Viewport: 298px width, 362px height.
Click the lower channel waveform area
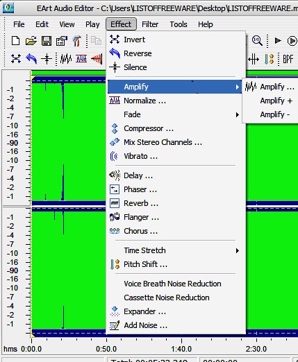point(69,272)
